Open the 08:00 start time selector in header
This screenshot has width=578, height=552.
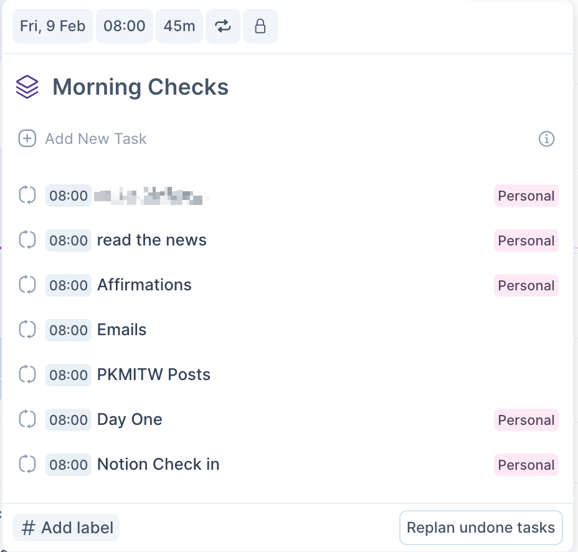[x=125, y=26]
